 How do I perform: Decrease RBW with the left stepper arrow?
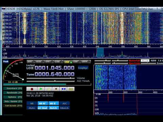click(x=143, y=61)
